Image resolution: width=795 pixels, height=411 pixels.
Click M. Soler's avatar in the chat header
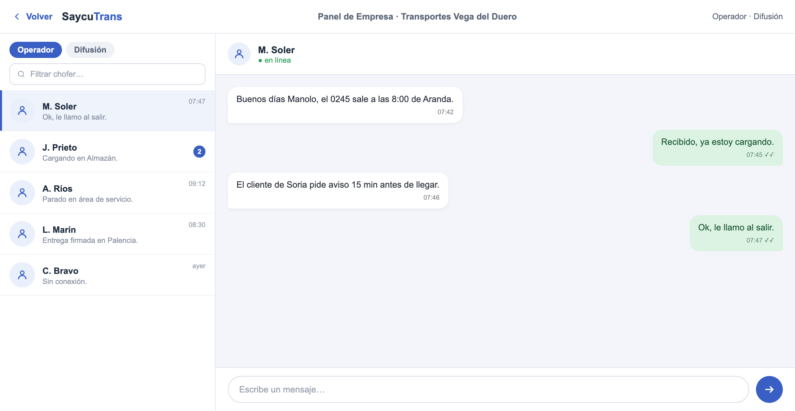tap(239, 54)
